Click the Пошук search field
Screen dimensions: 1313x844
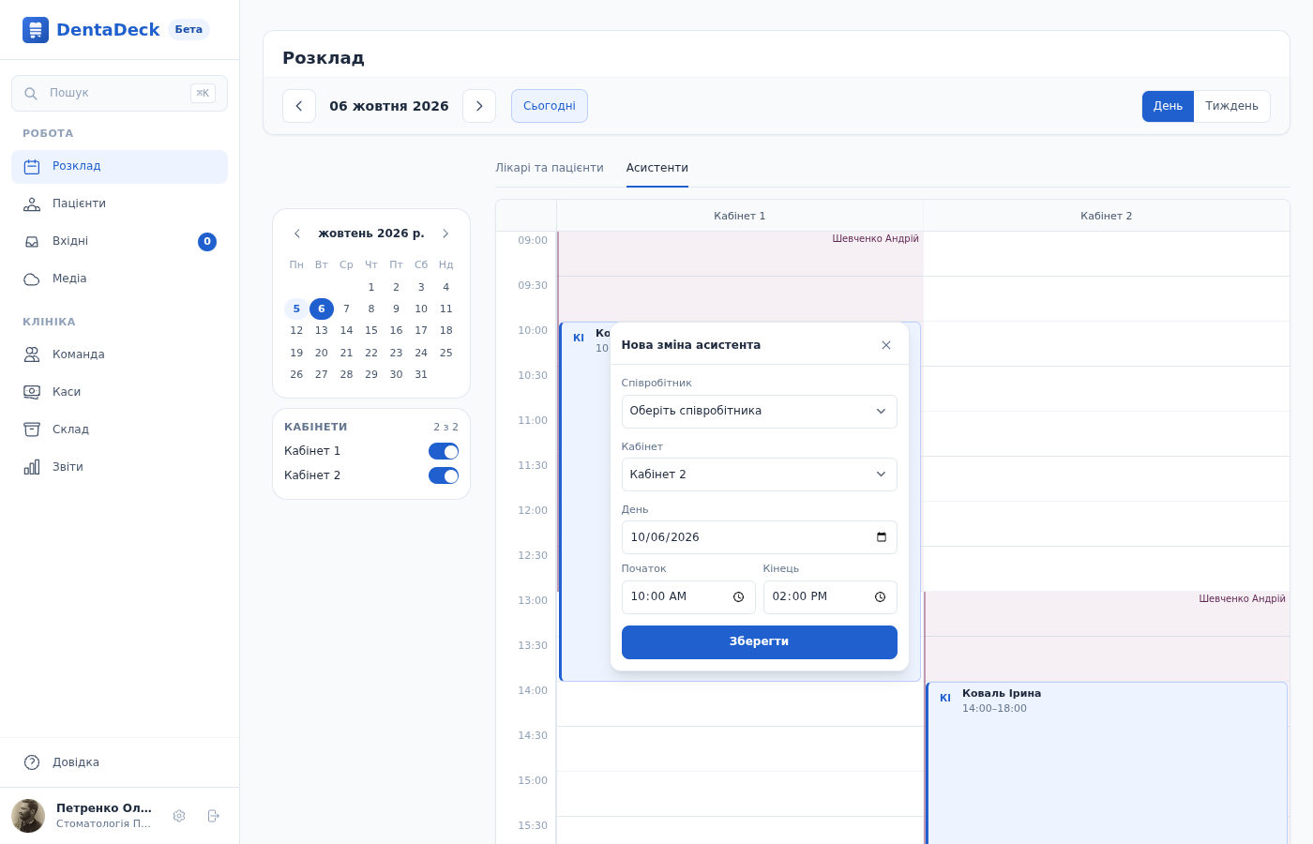point(119,93)
